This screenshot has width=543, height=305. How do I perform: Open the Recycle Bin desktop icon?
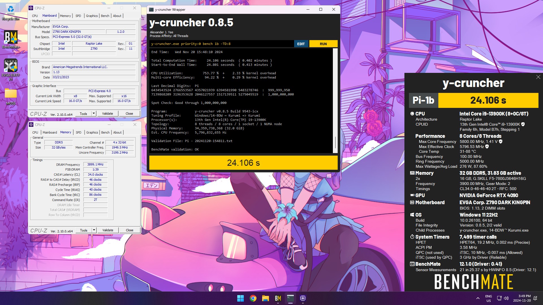coord(11,12)
